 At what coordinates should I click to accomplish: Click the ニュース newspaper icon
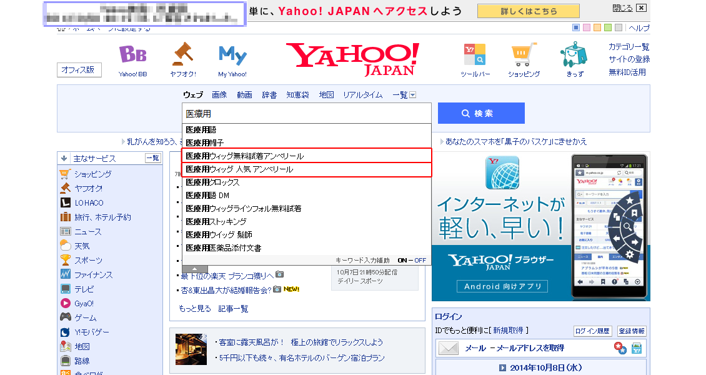(x=65, y=231)
